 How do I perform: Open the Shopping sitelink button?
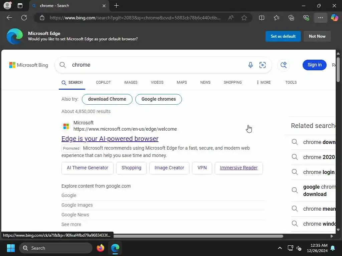click(x=131, y=168)
